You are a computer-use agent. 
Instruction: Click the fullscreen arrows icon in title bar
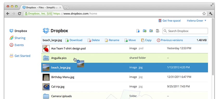pyautogui.click(x=212, y=5)
